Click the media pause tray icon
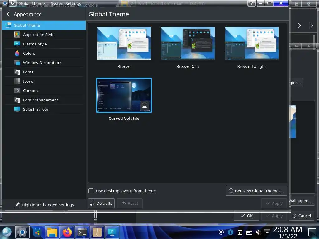Image resolution: width=319 pixels, height=239 pixels. pos(221,232)
